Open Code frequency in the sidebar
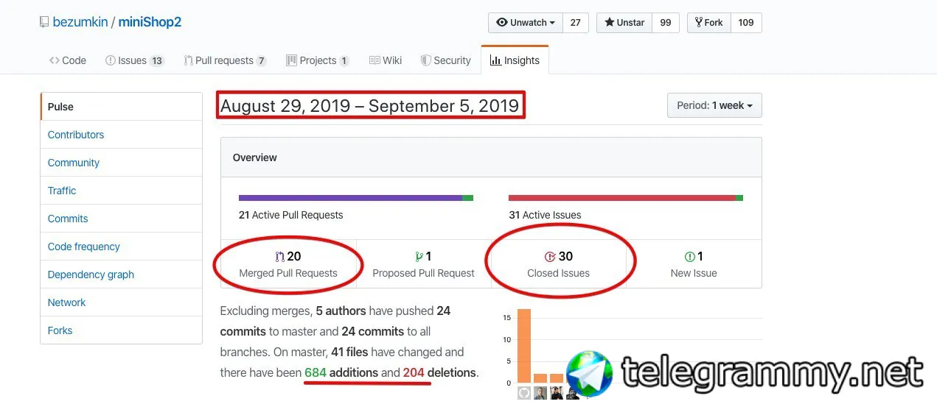 tap(122, 247)
